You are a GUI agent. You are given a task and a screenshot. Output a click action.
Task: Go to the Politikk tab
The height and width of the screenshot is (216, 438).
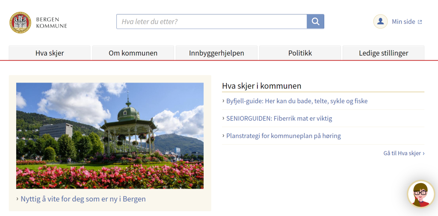pyautogui.click(x=300, y=53)
